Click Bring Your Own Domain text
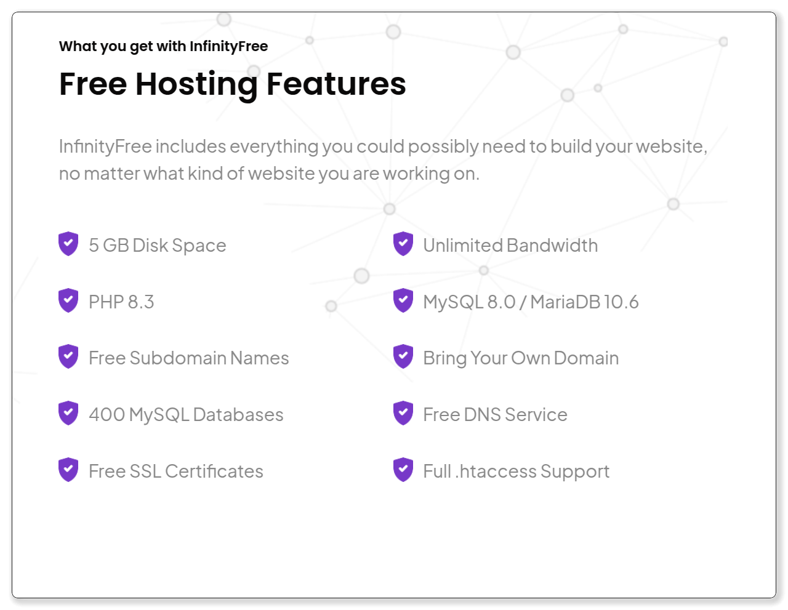 pyautogui.click(x=521, y=358)
